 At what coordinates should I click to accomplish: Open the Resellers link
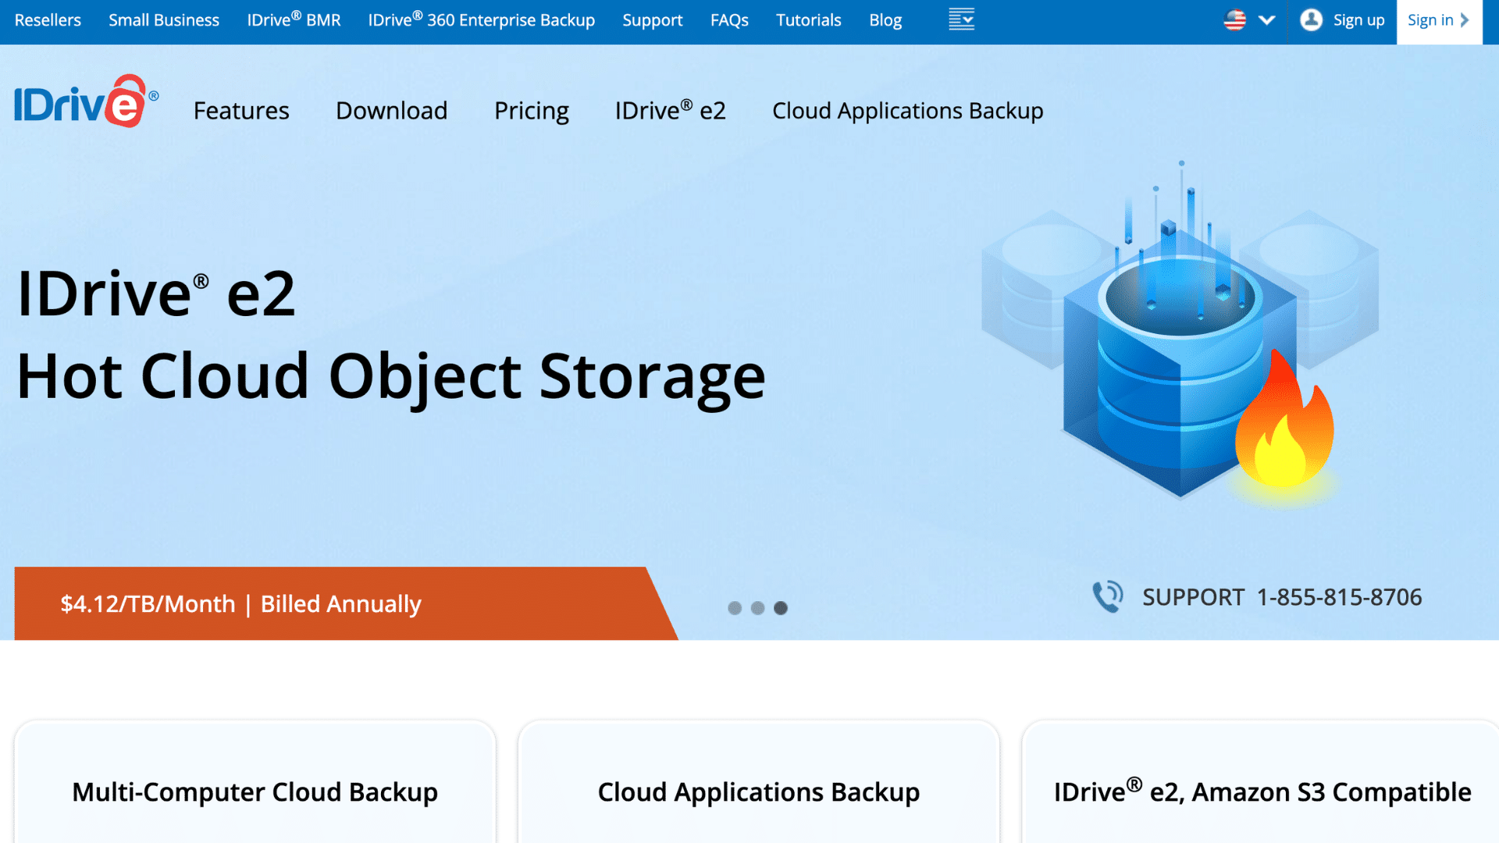click(x=48, y=20)
